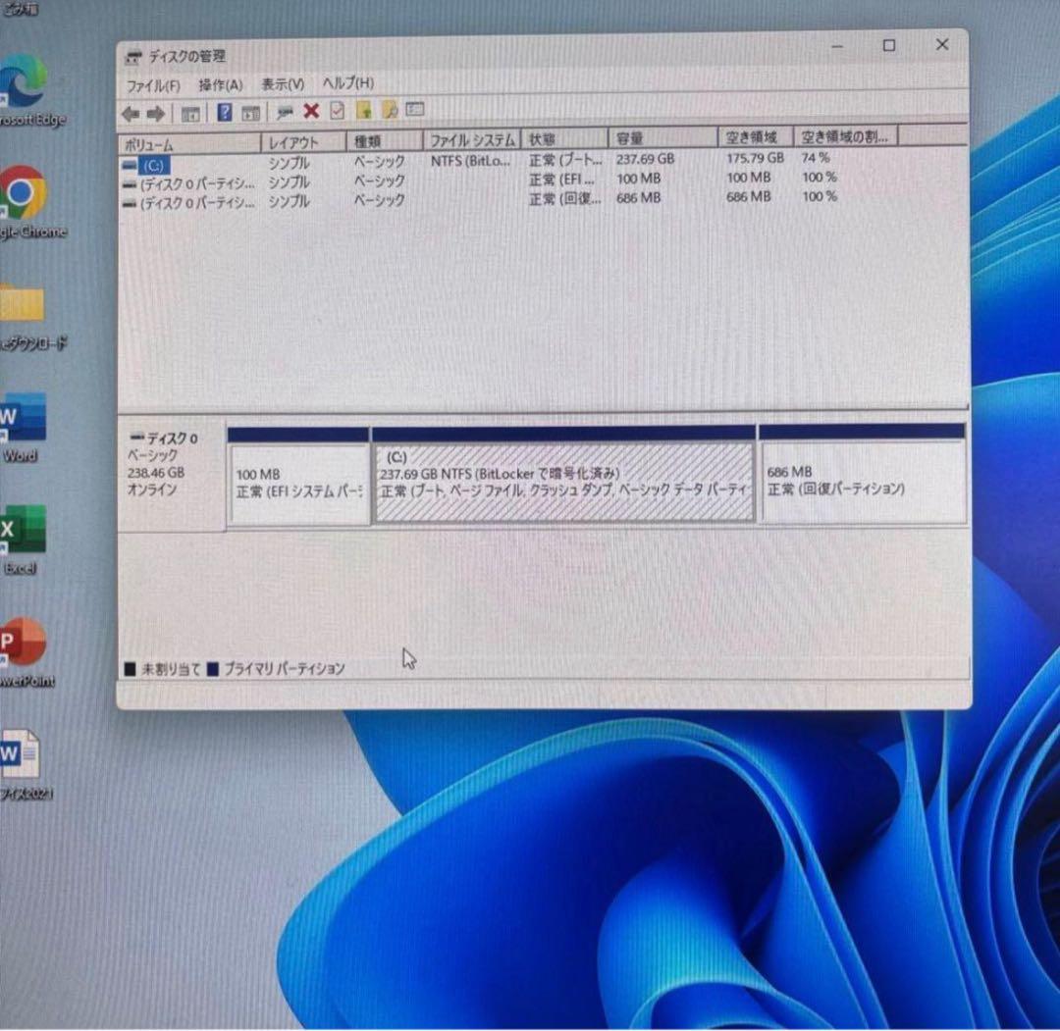Select the Show/Hide console tree toolbar icon
This screenshot has height=1031, width=1060.
190,110
